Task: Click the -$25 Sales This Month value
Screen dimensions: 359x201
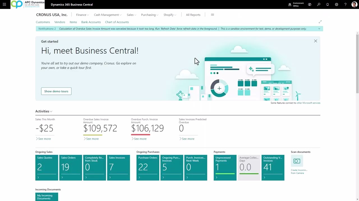Action: coord(44,128)
